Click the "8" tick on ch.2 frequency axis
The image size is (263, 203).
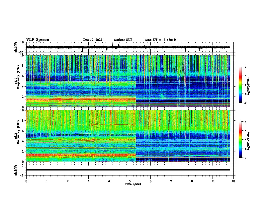(23, 121)
